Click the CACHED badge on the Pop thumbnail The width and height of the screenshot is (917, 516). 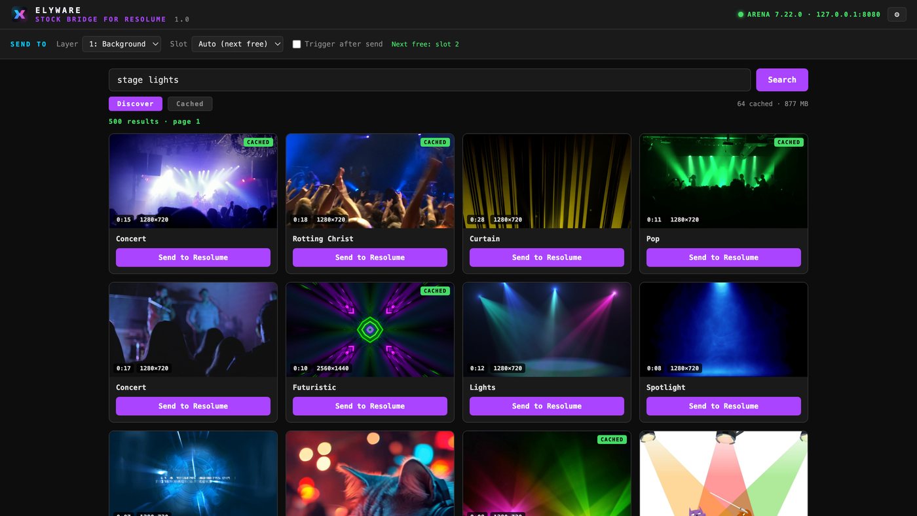click(789, 142)
